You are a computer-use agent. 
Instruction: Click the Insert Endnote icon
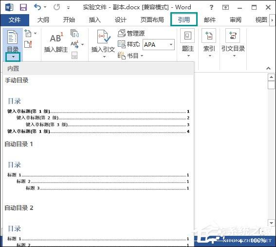click(x=74, y=33)
